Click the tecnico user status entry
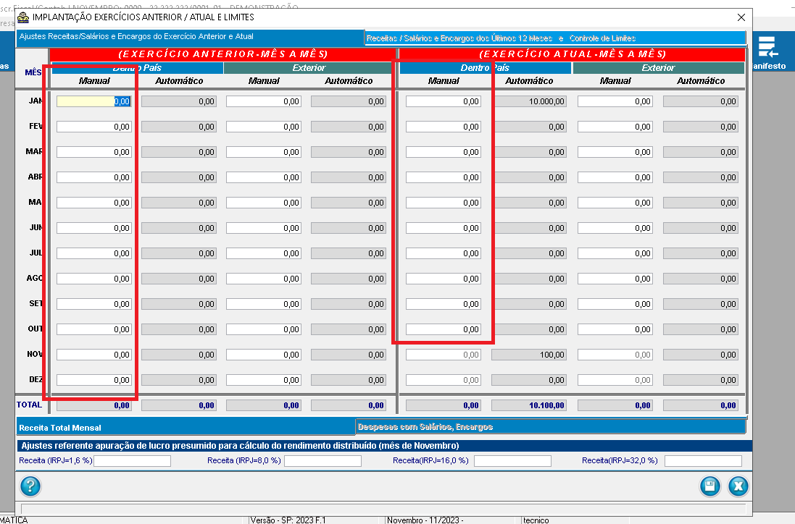Image resolution: width=795 pixels, height=524 pixels. 536,520
